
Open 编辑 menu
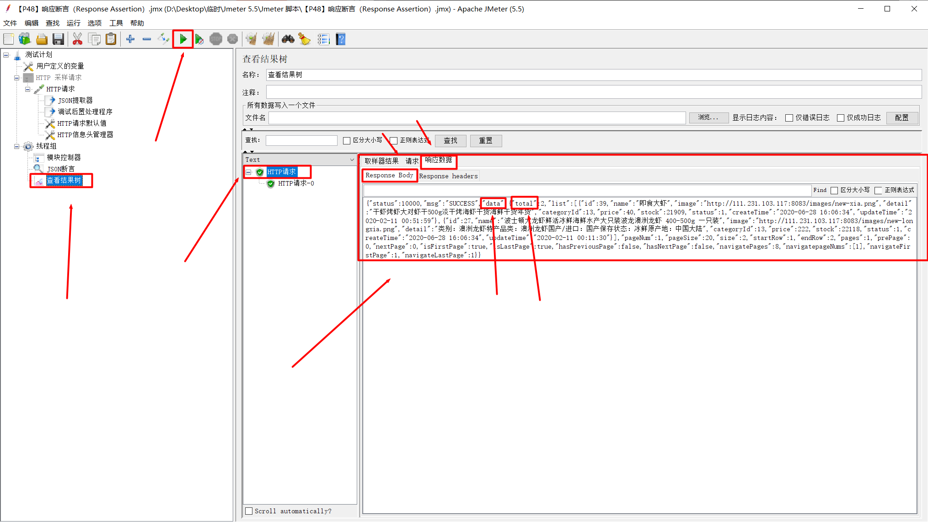point(32,23)
